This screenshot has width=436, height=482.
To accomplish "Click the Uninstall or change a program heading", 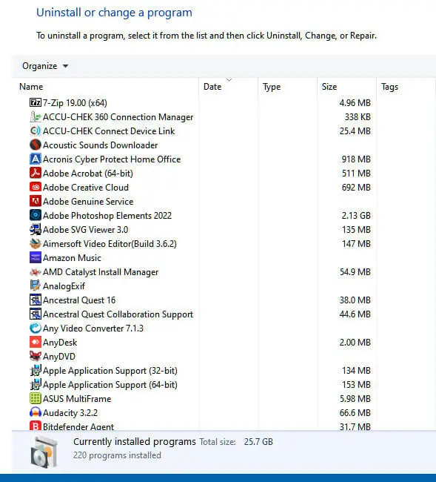I will [114, 13].
